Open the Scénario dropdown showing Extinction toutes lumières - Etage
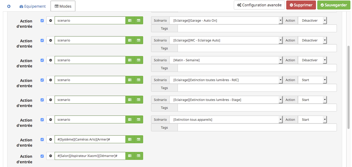Image resolution: width=352 pixels, height=167 pixels. [226, 100]
